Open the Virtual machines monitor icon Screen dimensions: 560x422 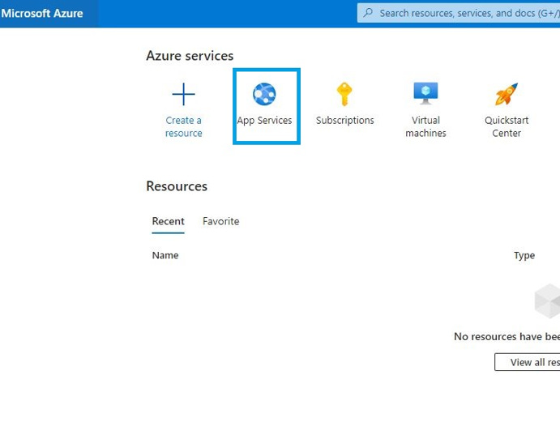click(x=425, y=93)
